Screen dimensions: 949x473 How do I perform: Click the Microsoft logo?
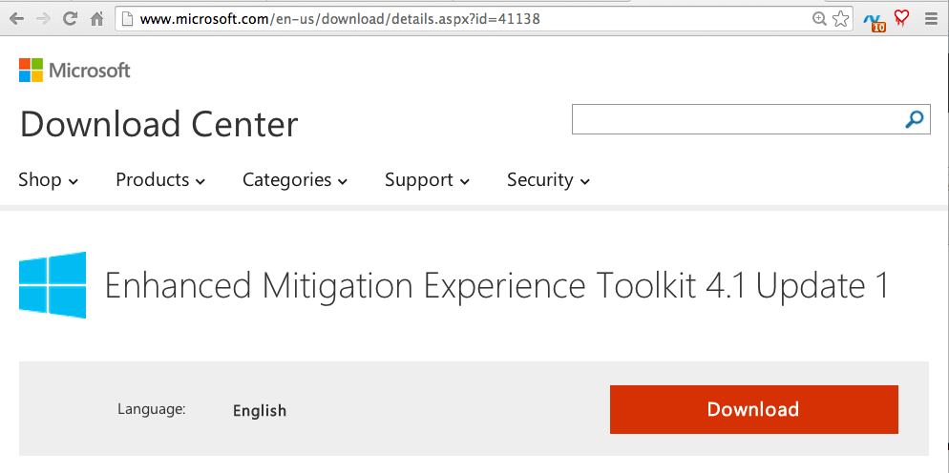pyautogui.click(x=74, y=70)
